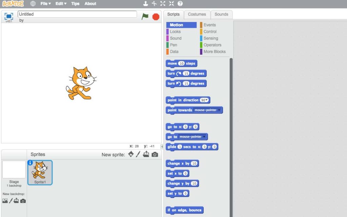The height and width of the screenshot is (217, 347).
Task: Take new backdrop from camera
Action: tap(23, 201)
